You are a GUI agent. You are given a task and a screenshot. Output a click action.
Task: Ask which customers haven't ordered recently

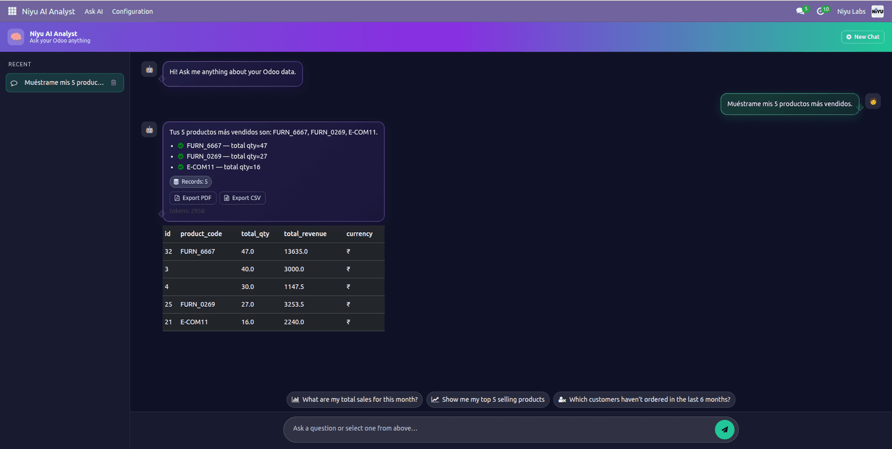(643, 399)
